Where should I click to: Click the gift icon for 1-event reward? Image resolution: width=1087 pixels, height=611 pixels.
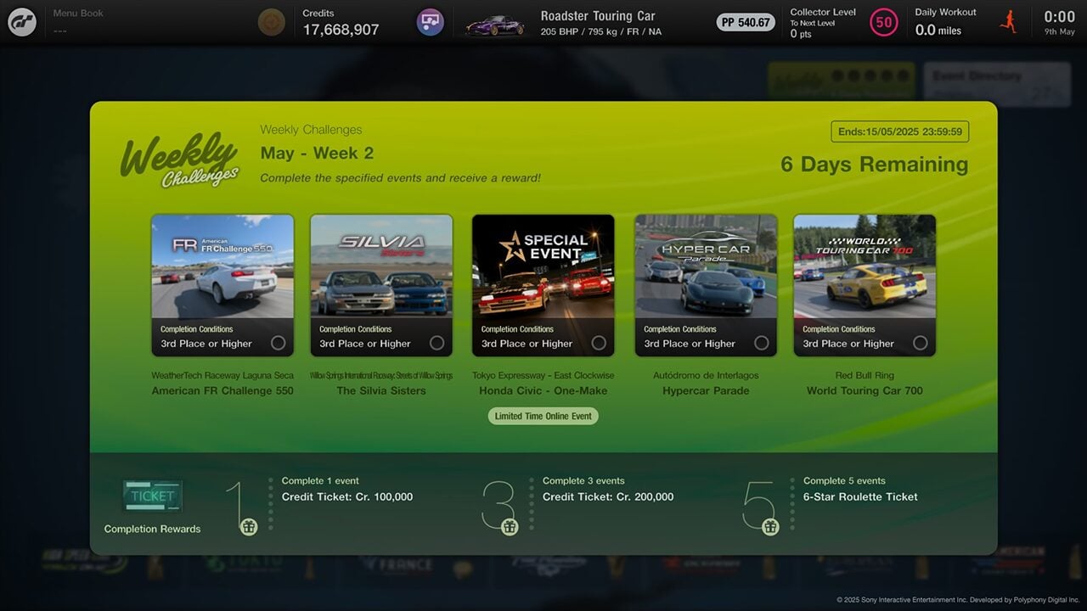tap(249, 526)
